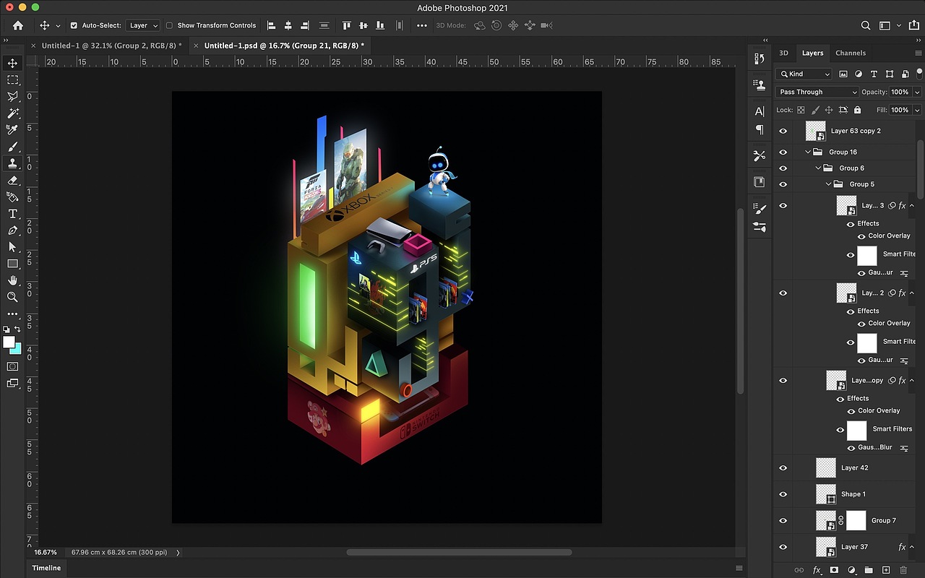
Task: Select the Eyedropper tool
Action: 12,130
